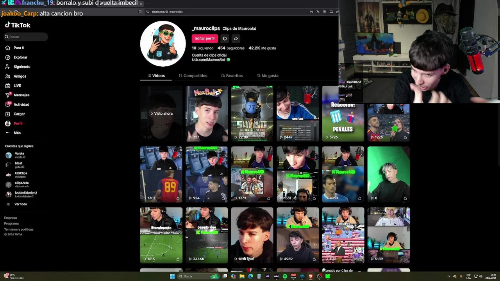This screenshot has height=281, width=500.
Task: Switch to the Me gusta tab
Action: pyautogui.click(x=268, y=76)
